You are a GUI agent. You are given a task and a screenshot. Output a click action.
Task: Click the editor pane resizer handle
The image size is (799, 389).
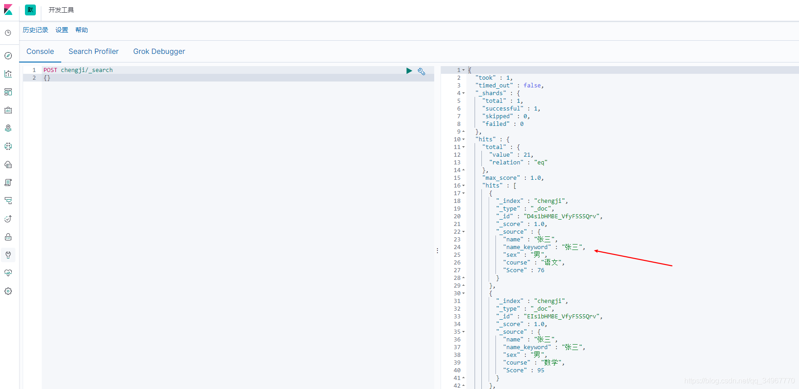click(437, 250)
